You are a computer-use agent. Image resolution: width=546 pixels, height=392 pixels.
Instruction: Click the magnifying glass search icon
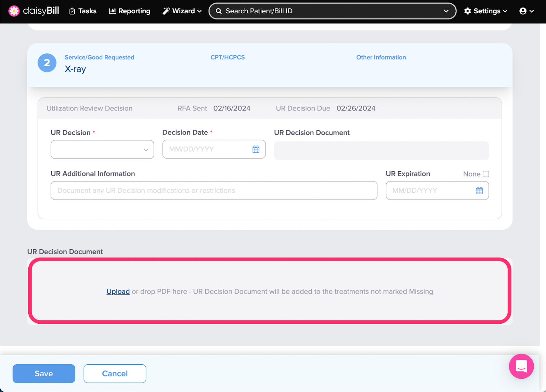[x=219, y=11]
